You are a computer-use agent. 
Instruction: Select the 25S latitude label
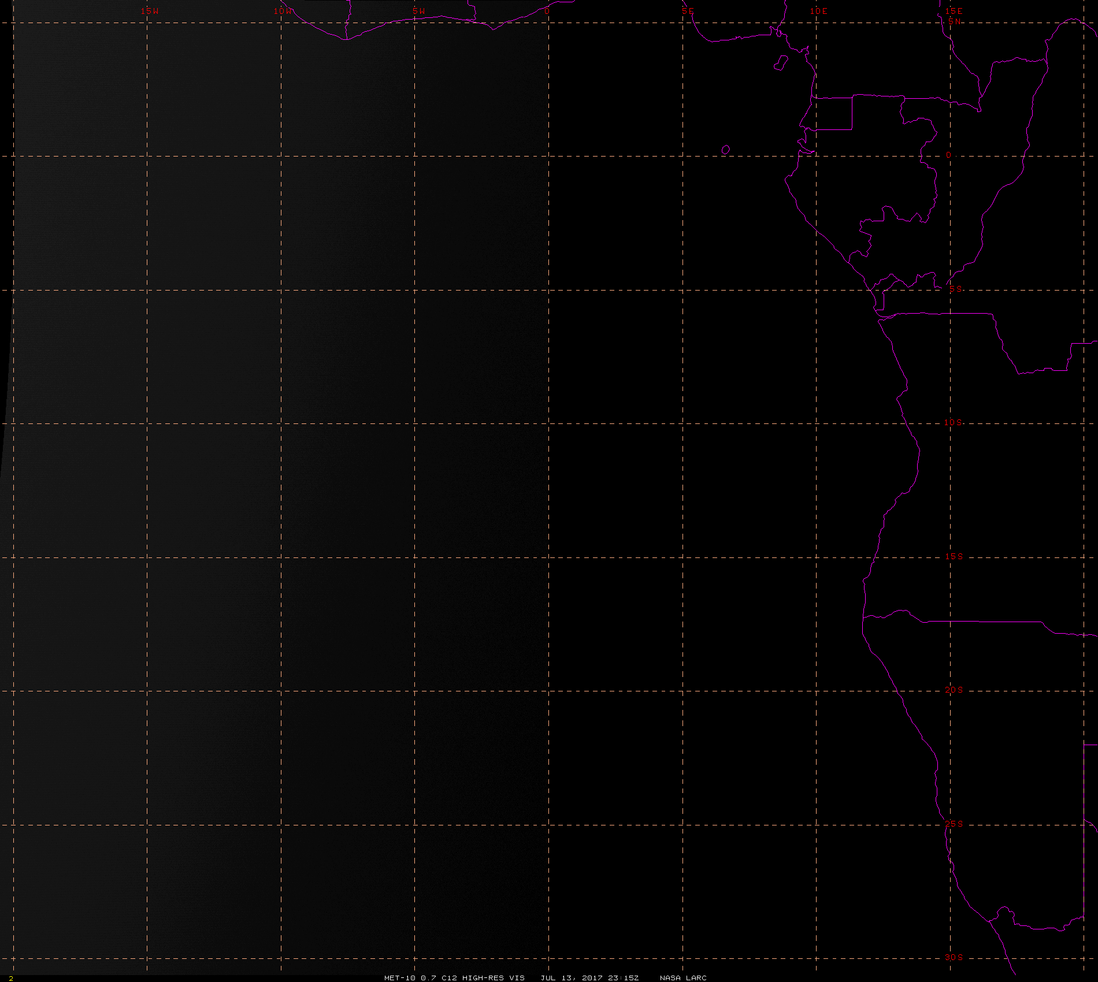(x=954, y=824)
